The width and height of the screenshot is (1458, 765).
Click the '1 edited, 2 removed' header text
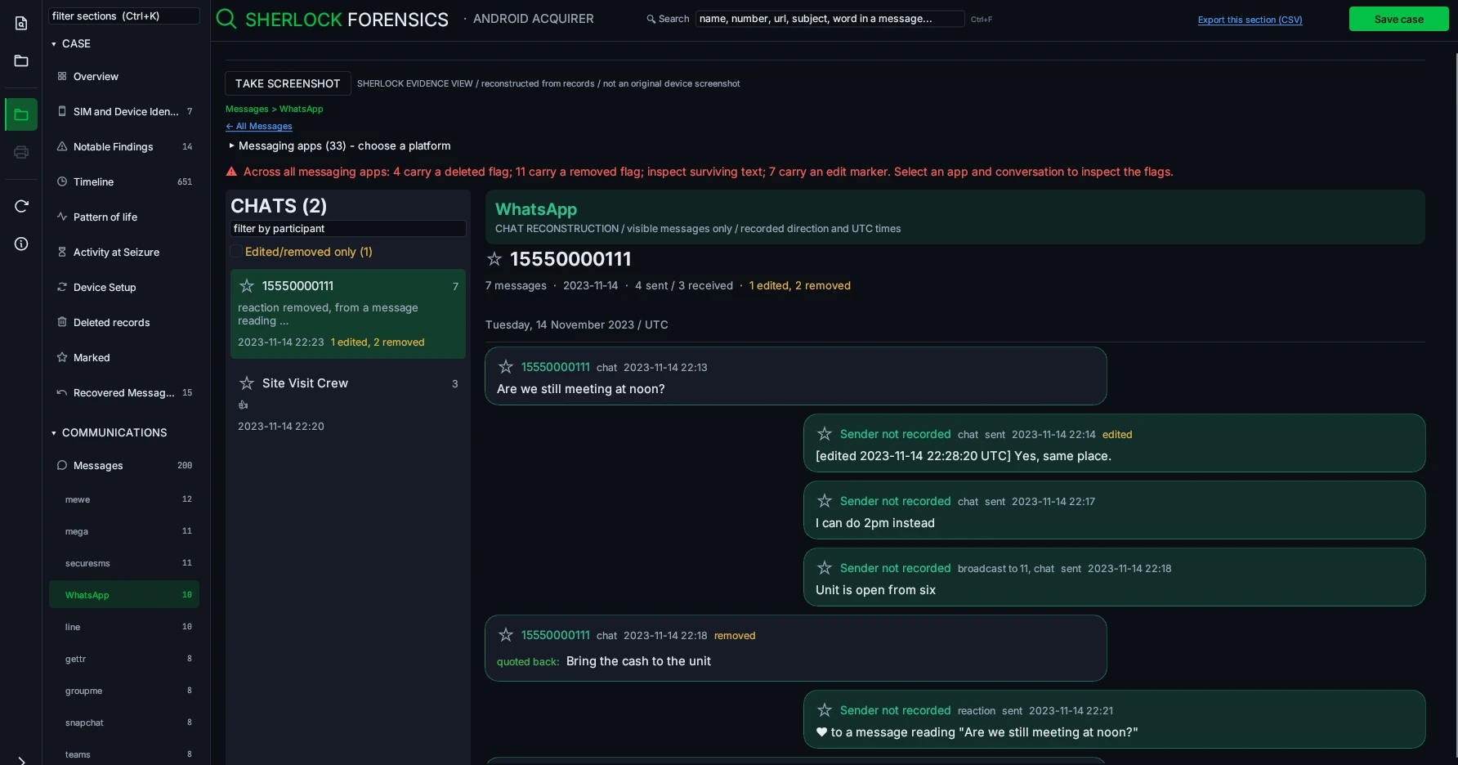pos(800,285)
